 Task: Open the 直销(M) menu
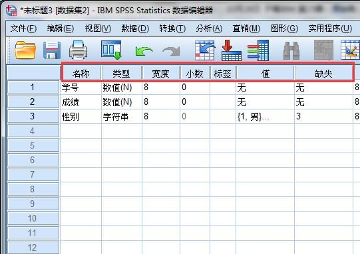click(246, 29)
